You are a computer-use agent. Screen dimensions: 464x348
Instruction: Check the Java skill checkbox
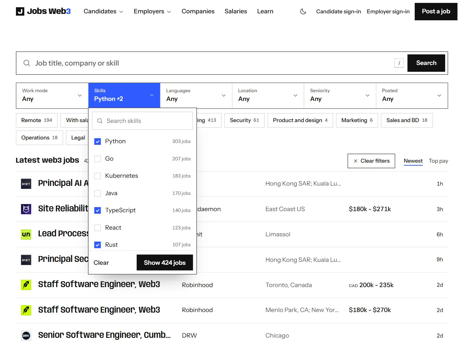coord(98,193)
